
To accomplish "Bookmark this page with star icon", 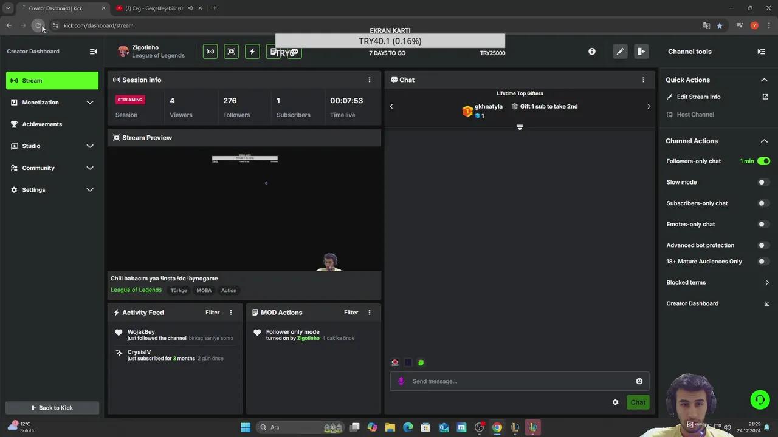I will point(720,25).
